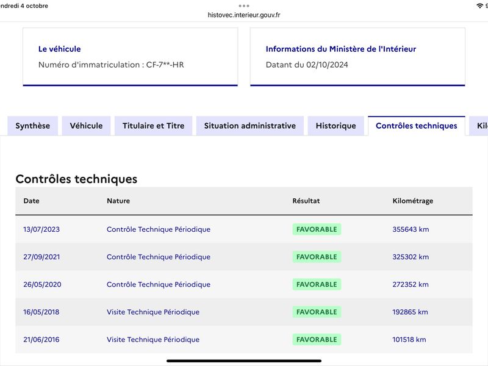Go to the Historique tab
Viewport: 488px width, 366px height.
click(336, 126)
